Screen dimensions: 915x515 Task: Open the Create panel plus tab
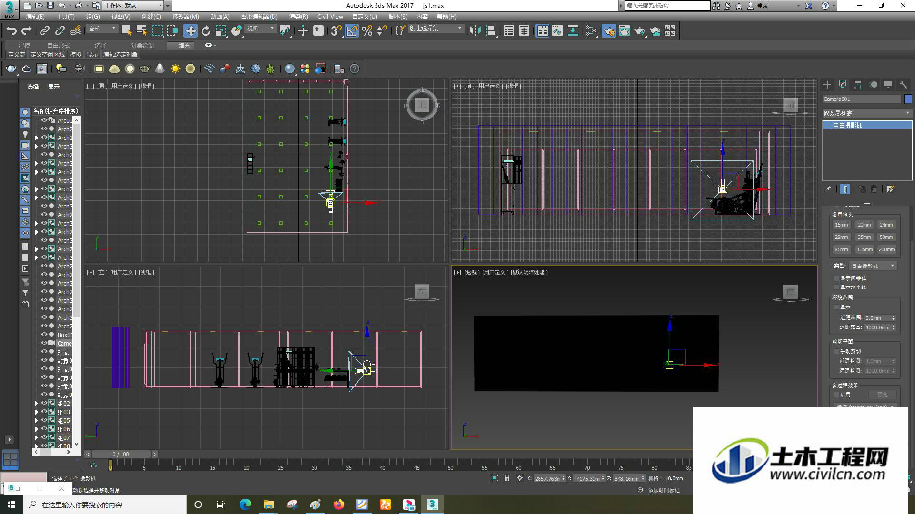click(827, 85)
